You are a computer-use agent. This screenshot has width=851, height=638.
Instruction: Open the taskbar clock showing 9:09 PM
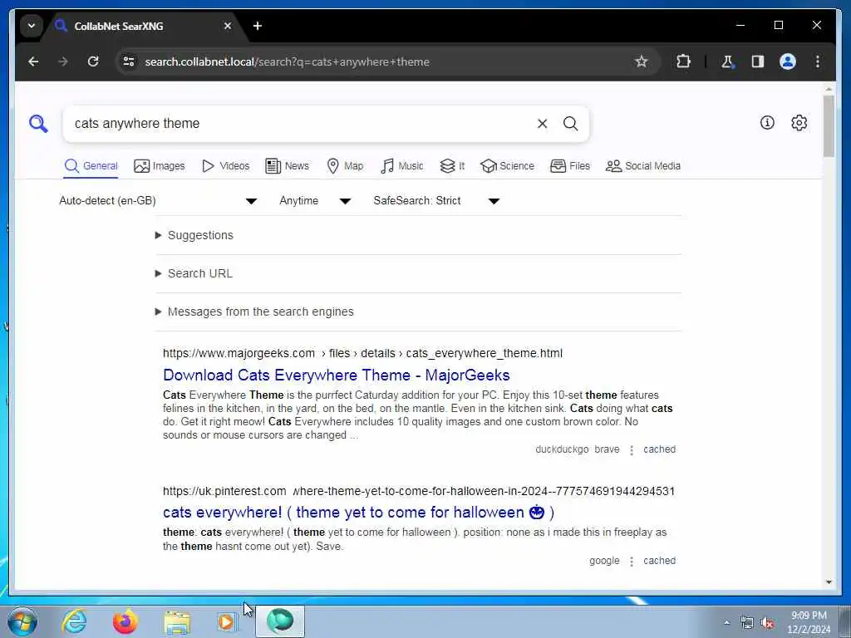click(809, 622)
